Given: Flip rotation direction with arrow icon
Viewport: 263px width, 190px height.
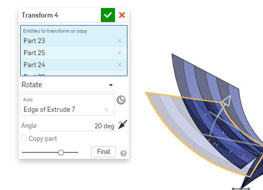Looking at the screenshot, I should point(122,125).
